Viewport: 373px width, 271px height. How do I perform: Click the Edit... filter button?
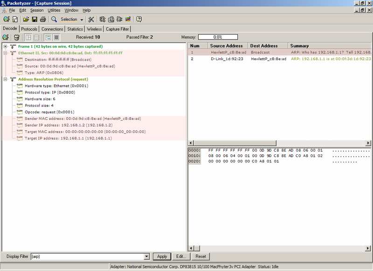point(181,257)
